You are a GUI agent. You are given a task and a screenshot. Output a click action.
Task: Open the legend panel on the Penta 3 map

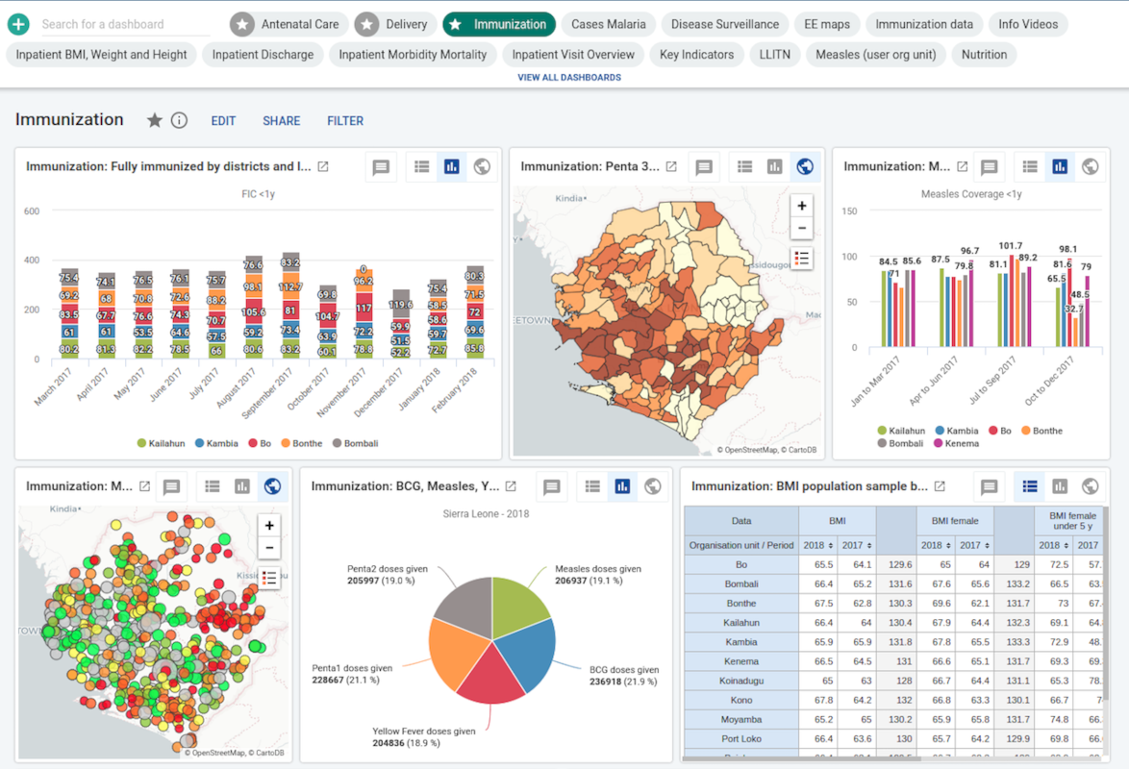click(x=801, y=258)
